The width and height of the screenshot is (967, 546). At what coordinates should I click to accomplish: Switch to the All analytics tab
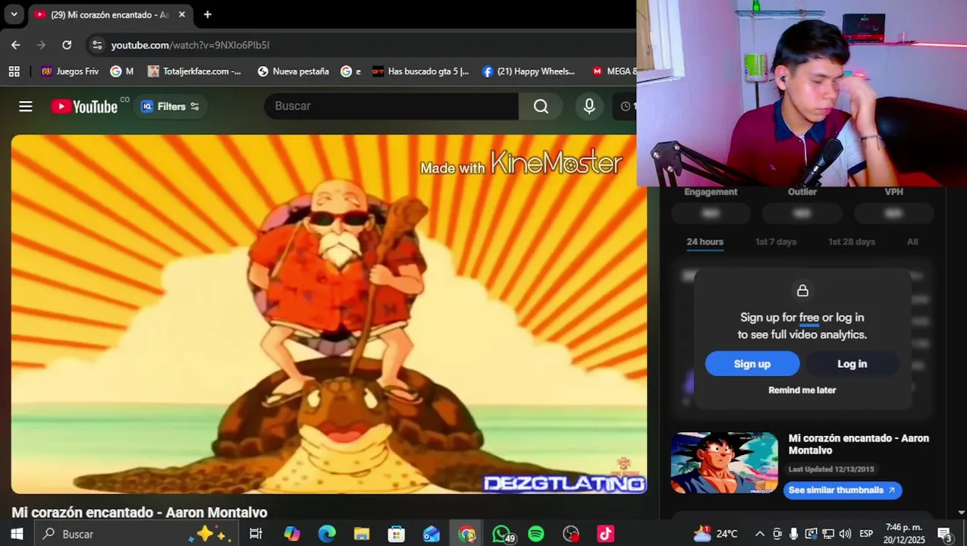[x=912, y=242]
